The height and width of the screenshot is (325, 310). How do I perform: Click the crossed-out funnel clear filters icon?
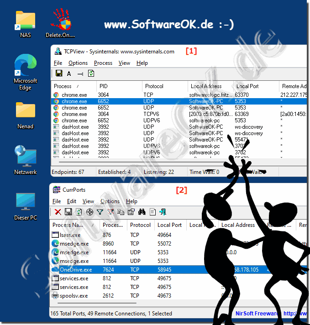pyautogui.click(x=110, y=212)
